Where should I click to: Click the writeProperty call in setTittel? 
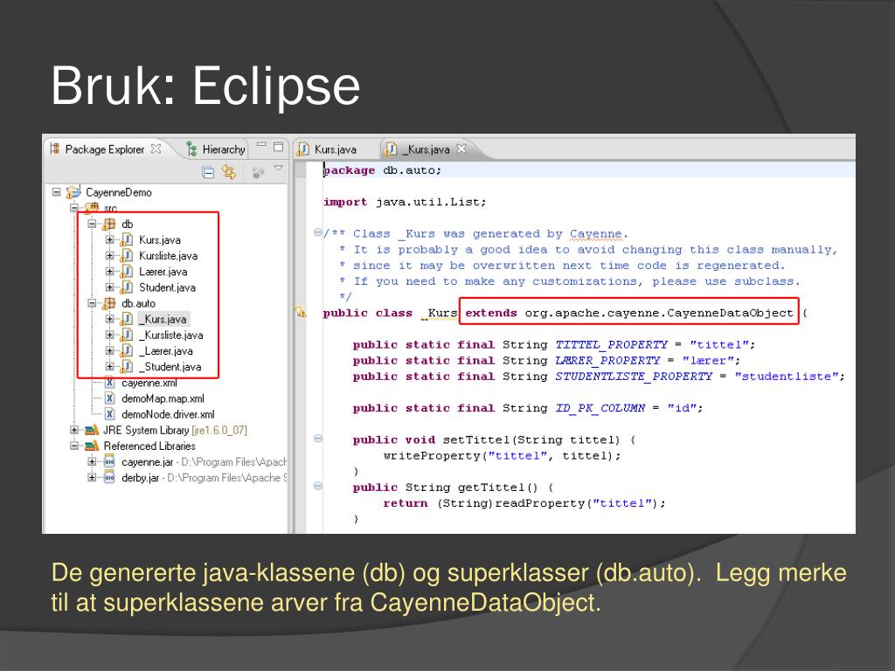502,455
